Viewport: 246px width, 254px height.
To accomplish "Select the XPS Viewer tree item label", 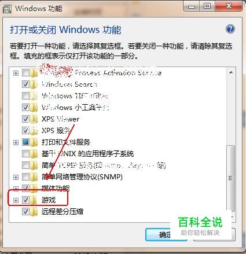I will (x=60, y=119).
